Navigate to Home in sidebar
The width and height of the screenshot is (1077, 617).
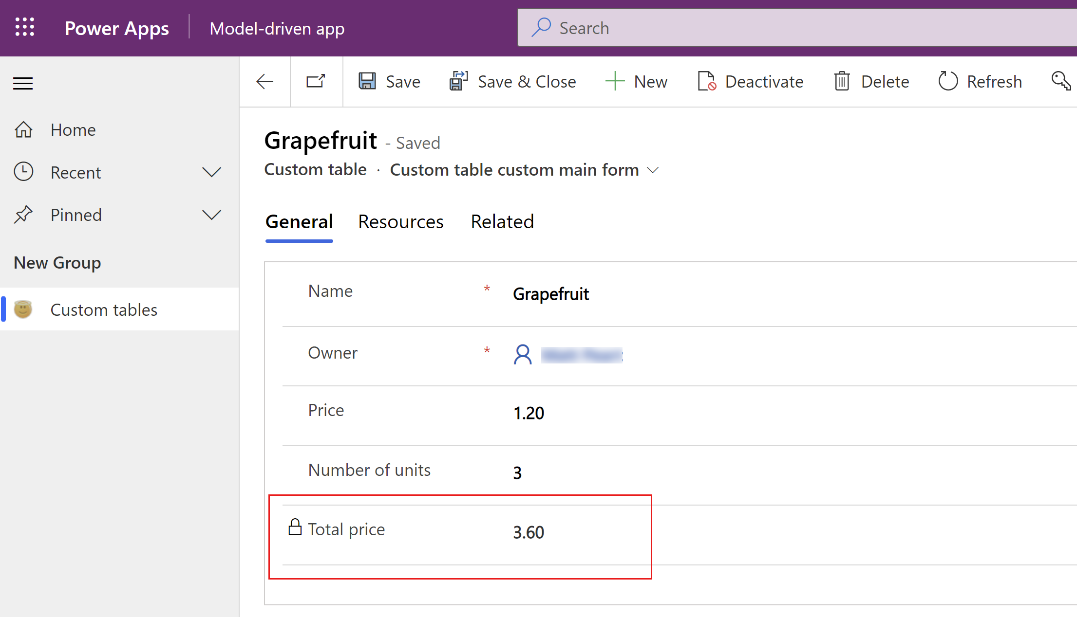(73, 129)
